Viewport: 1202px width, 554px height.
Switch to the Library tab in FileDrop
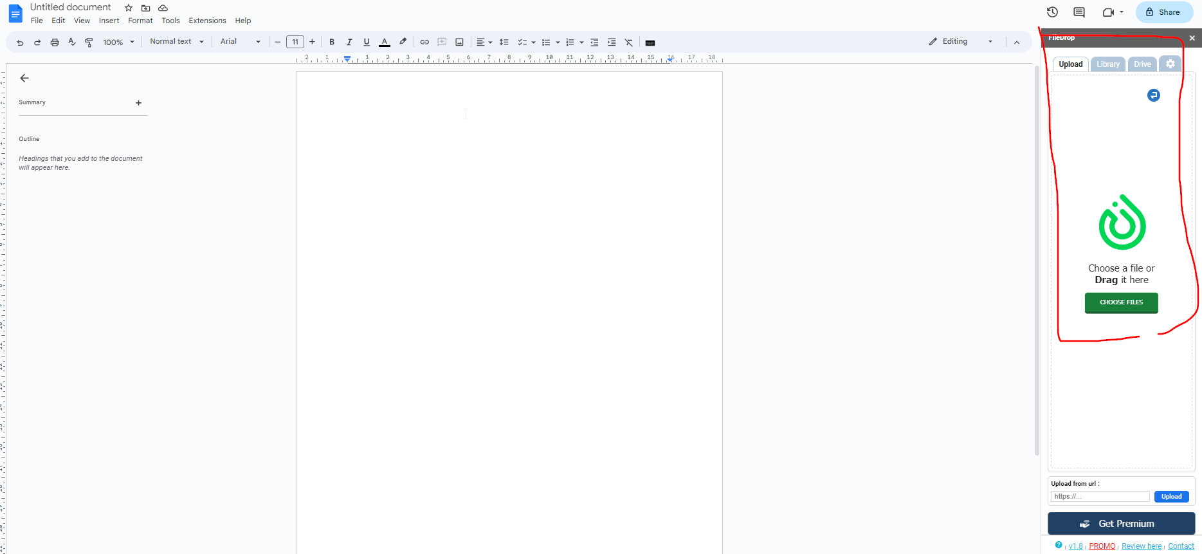click(x=1107, y=64)
